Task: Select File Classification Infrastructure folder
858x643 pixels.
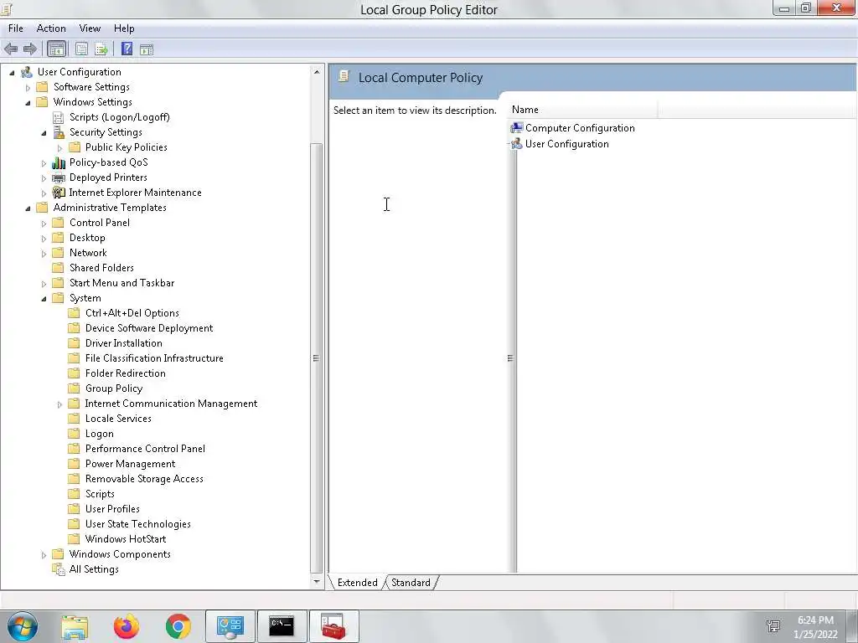Action: click(154, 358)
